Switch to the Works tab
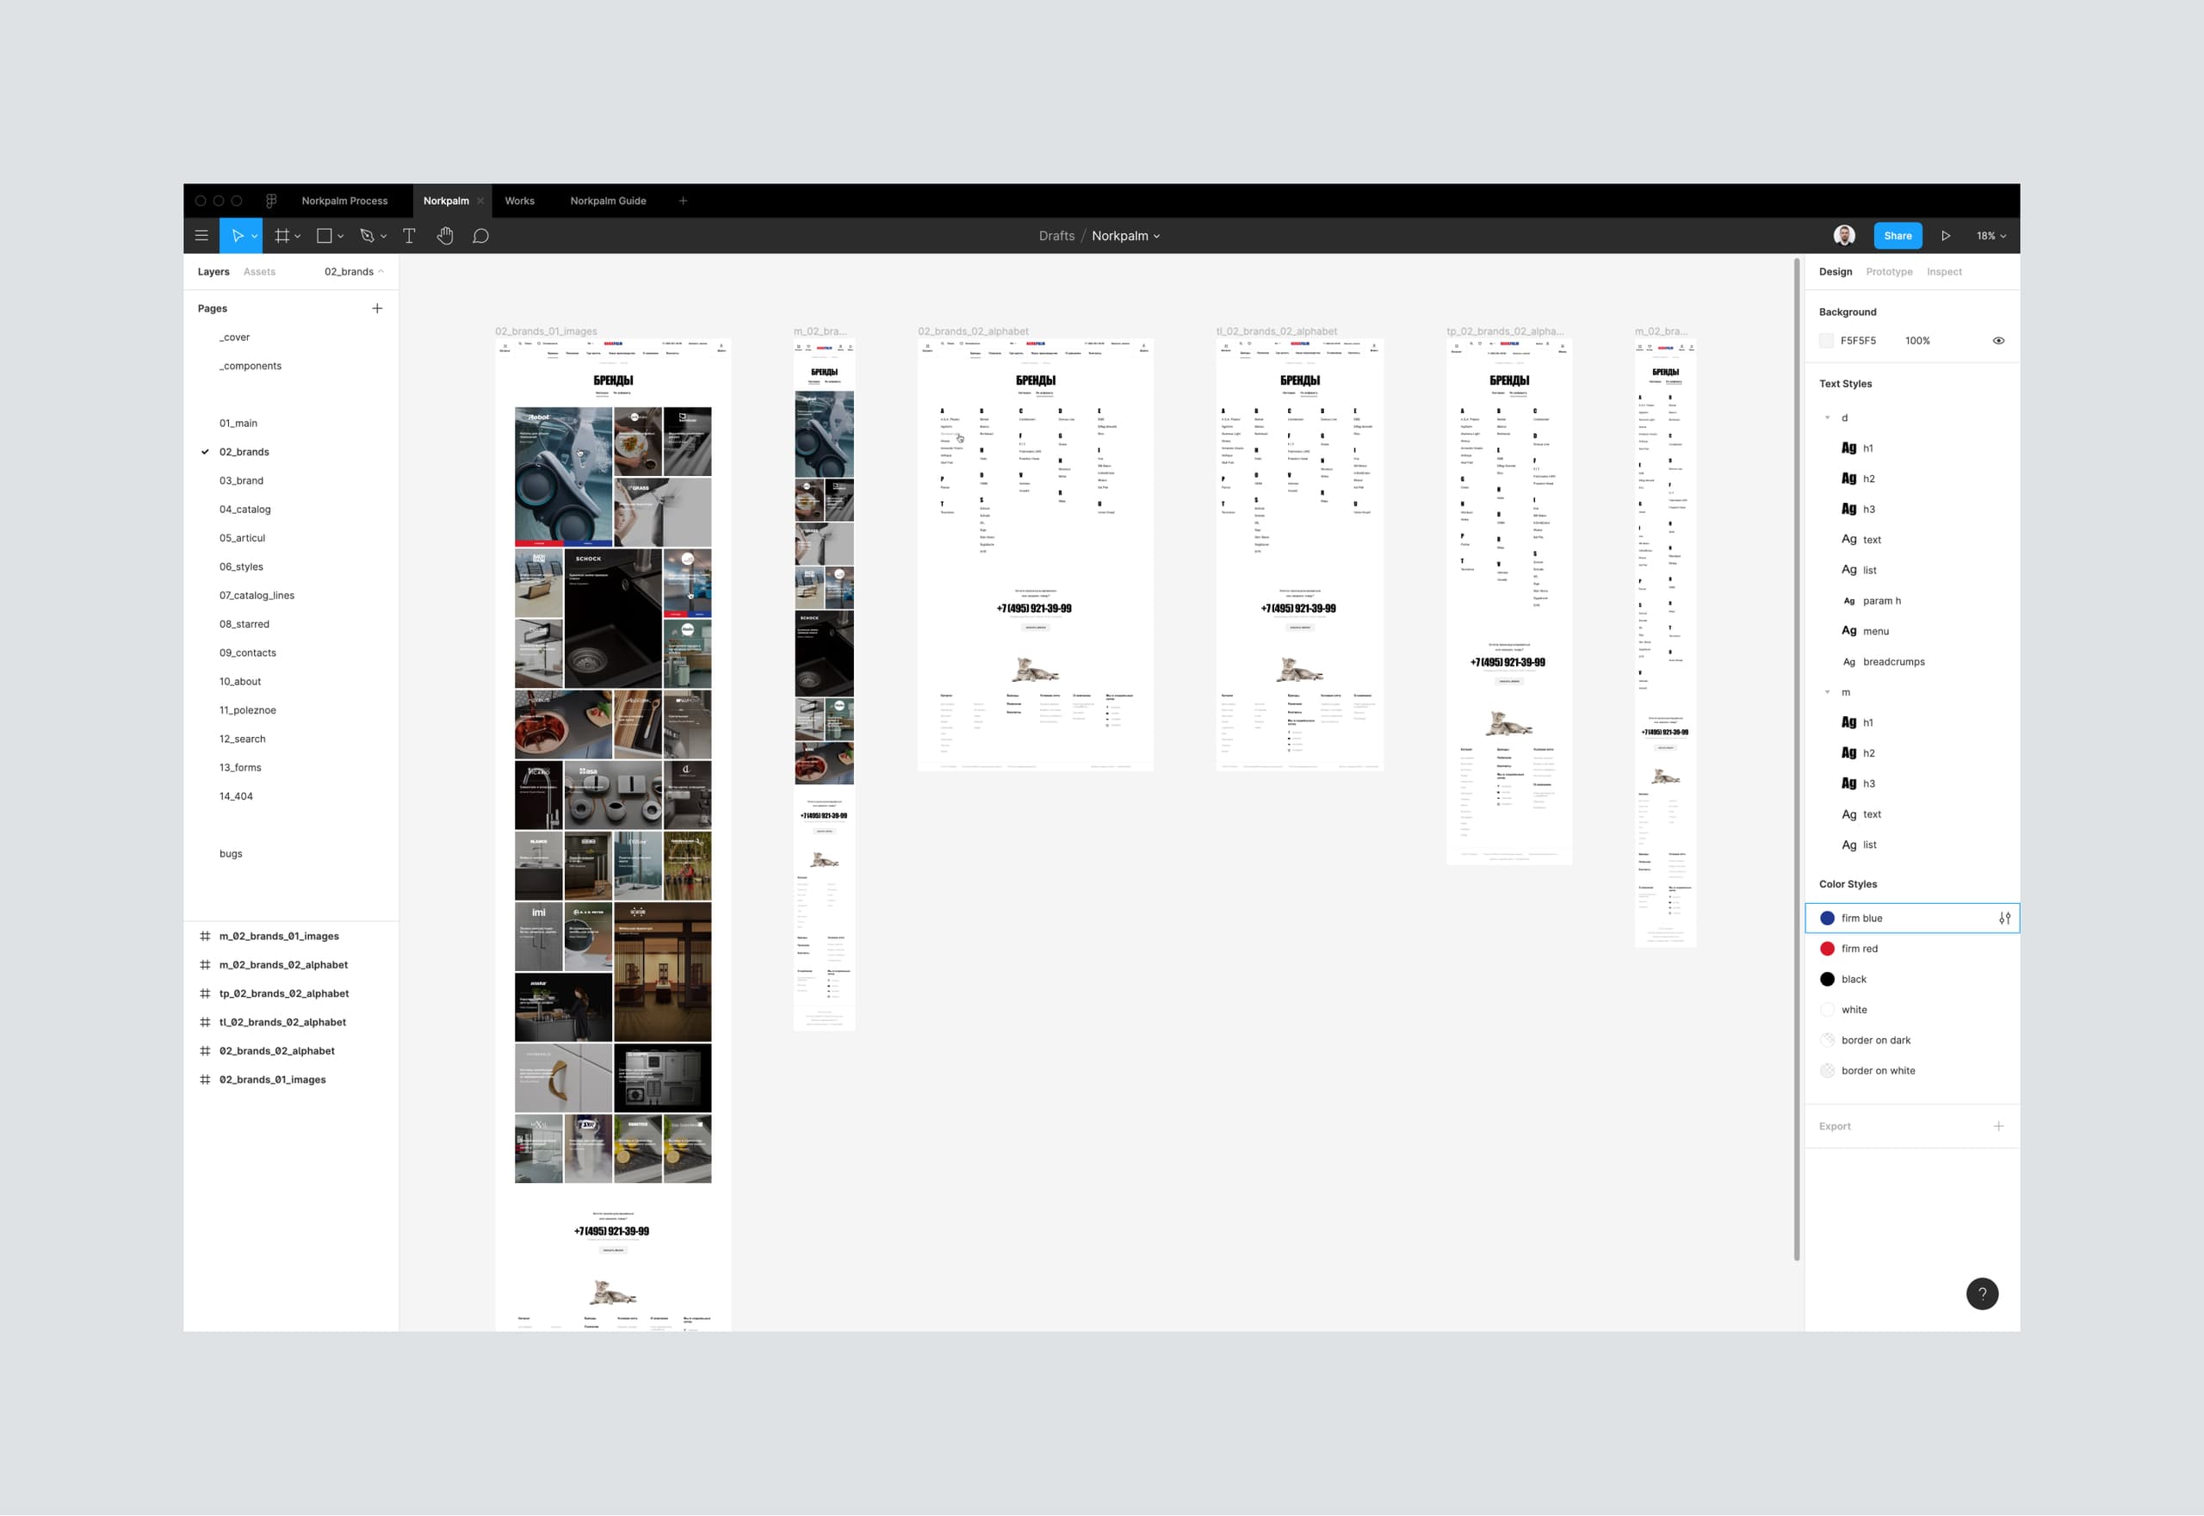 [x=520, y=201]
